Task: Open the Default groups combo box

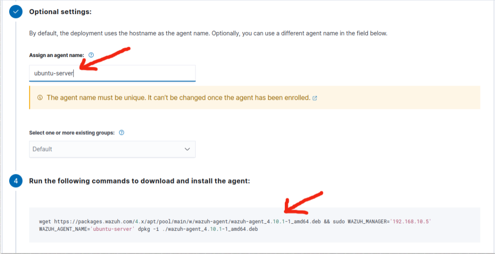Action: coord(105,149)
